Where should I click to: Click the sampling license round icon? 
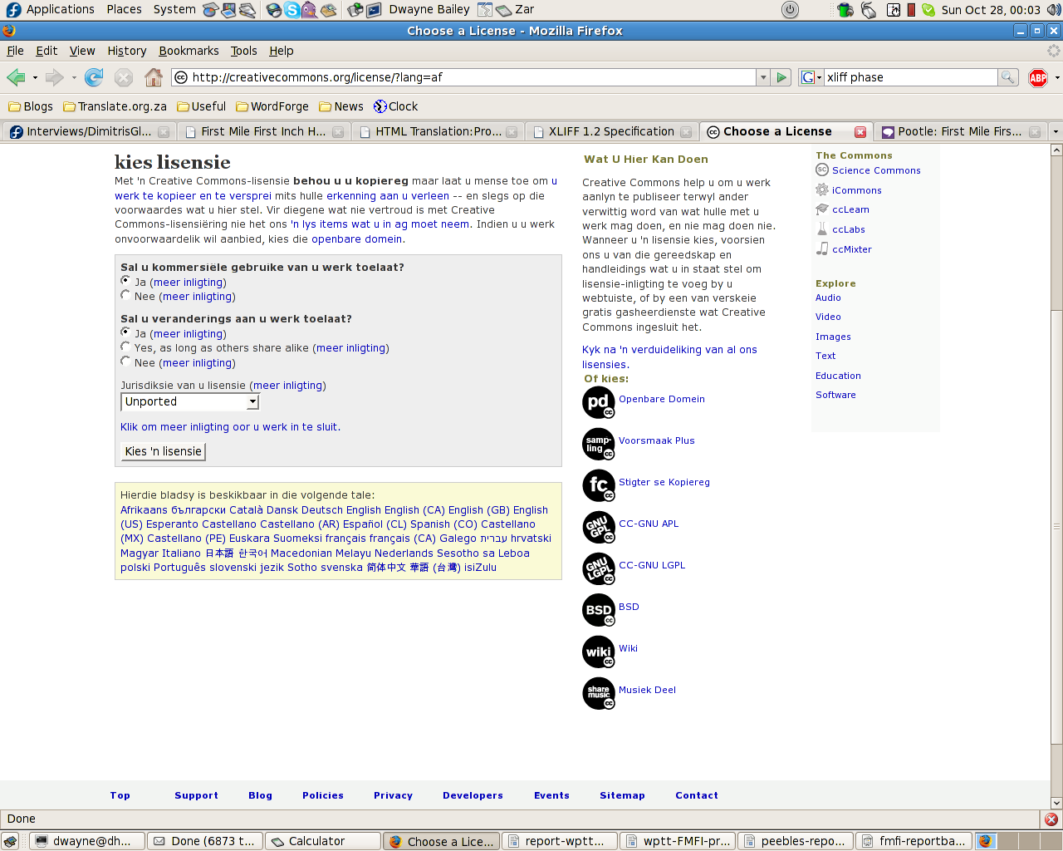(x=599, y=445)
